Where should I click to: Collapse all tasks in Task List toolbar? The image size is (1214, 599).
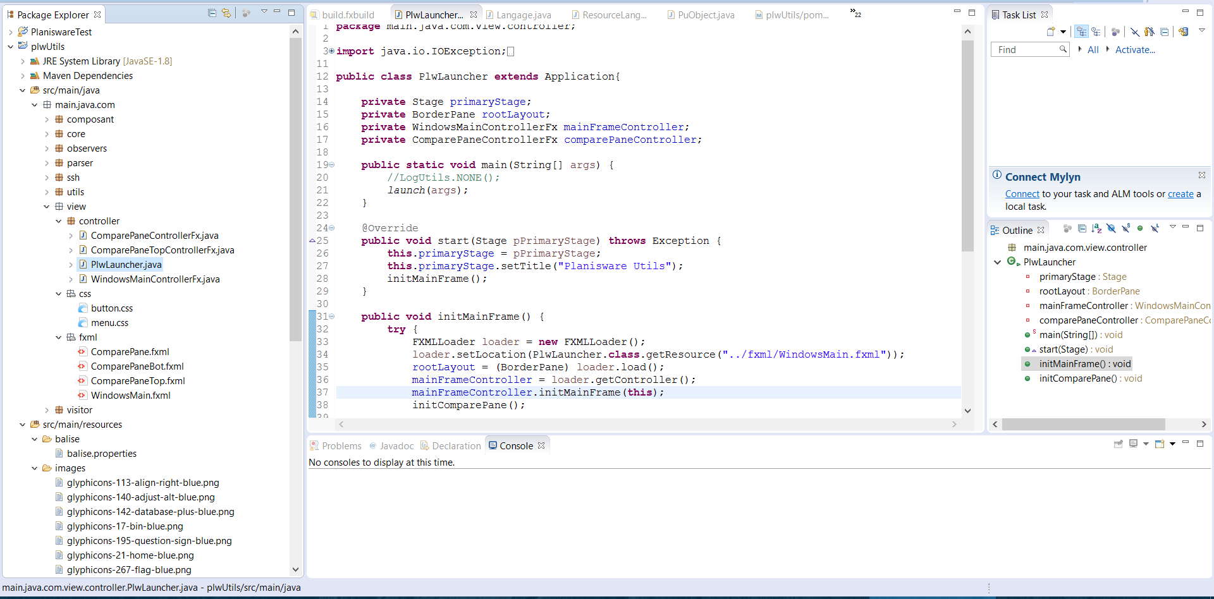(x=1164, y=32)
